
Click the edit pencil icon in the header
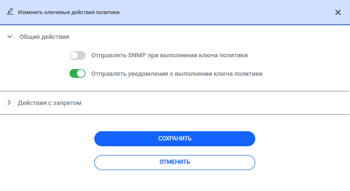[x=10, y=12]
